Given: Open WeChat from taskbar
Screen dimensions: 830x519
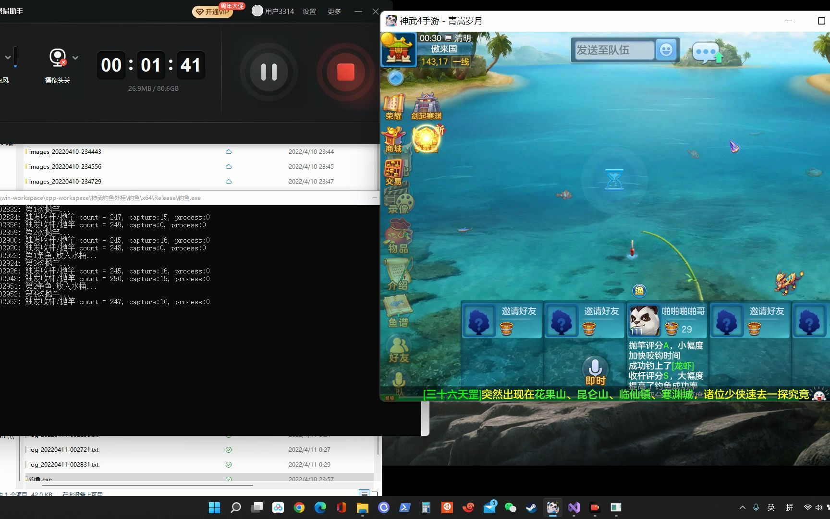Looking at the screenshot, I should click(x=511, y=507).
